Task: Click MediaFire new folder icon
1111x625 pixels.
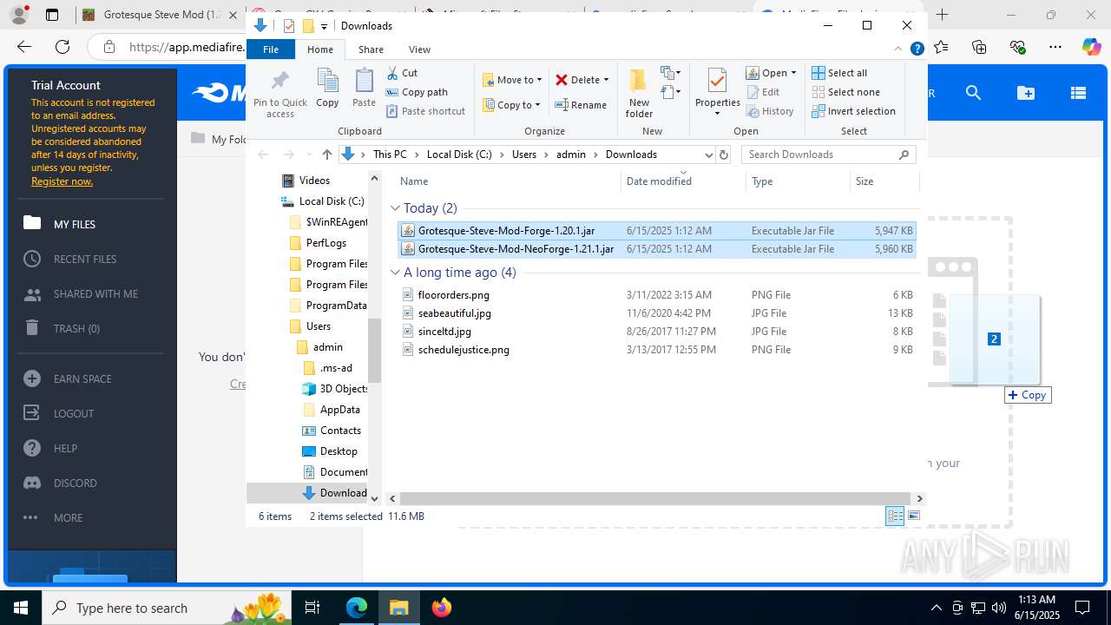Action: [1026, 93]
